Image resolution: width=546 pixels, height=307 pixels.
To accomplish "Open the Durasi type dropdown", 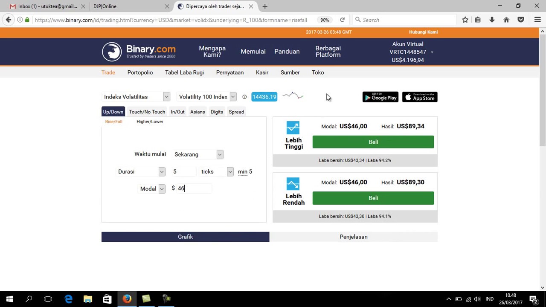I will (141, 171).
